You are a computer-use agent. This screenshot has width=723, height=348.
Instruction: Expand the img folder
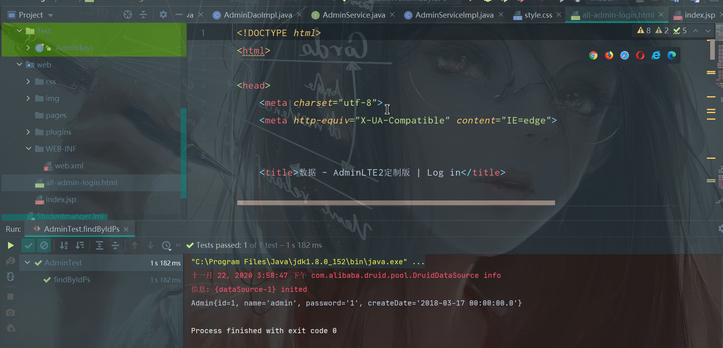click(x=28, y=98)
